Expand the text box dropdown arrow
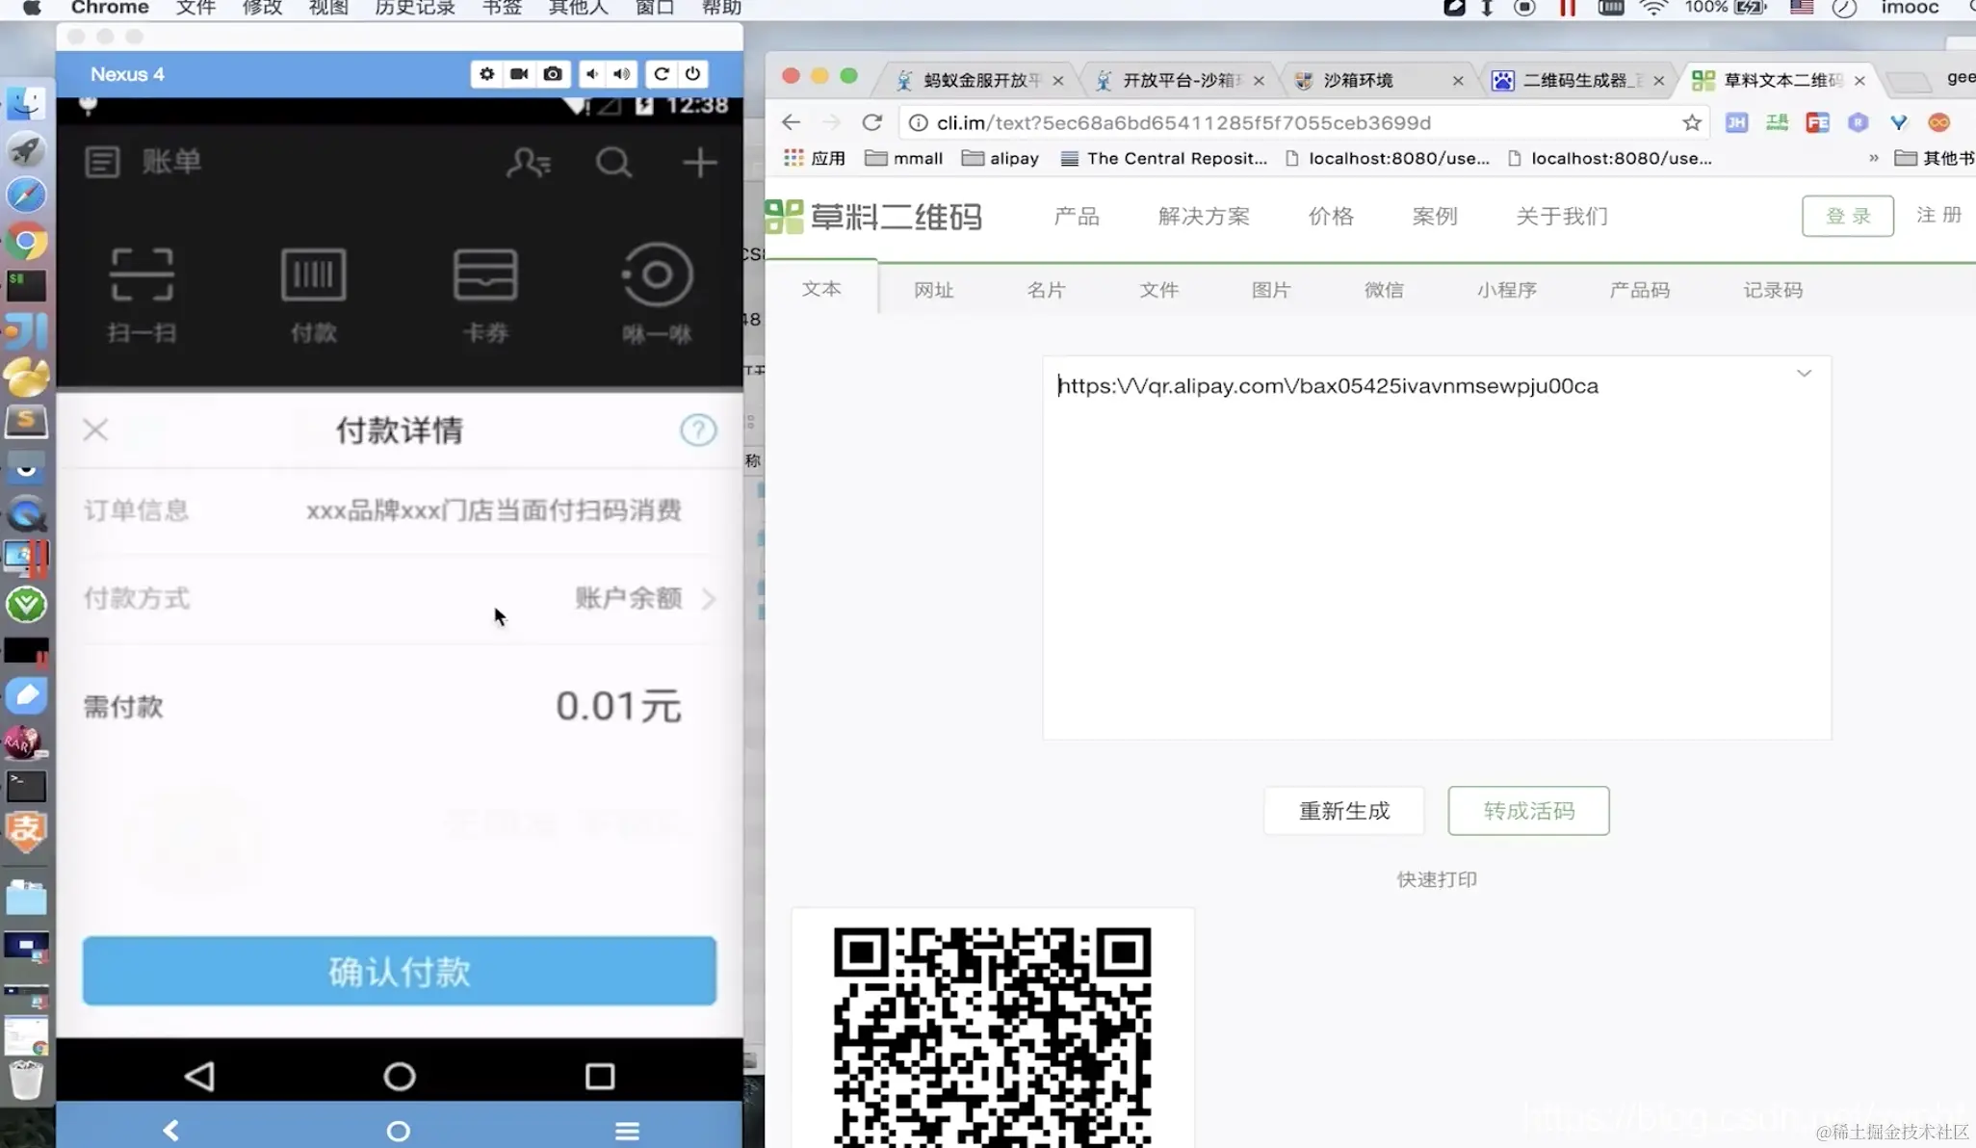 pyautogui.click(x=1804, y=374)
